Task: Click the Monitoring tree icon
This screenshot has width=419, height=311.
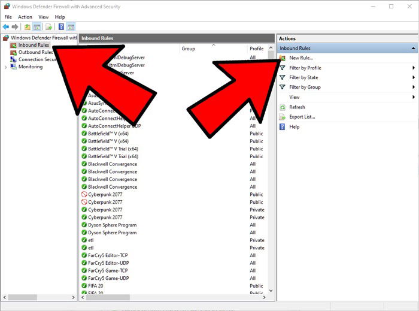Action: pos(13,67)
